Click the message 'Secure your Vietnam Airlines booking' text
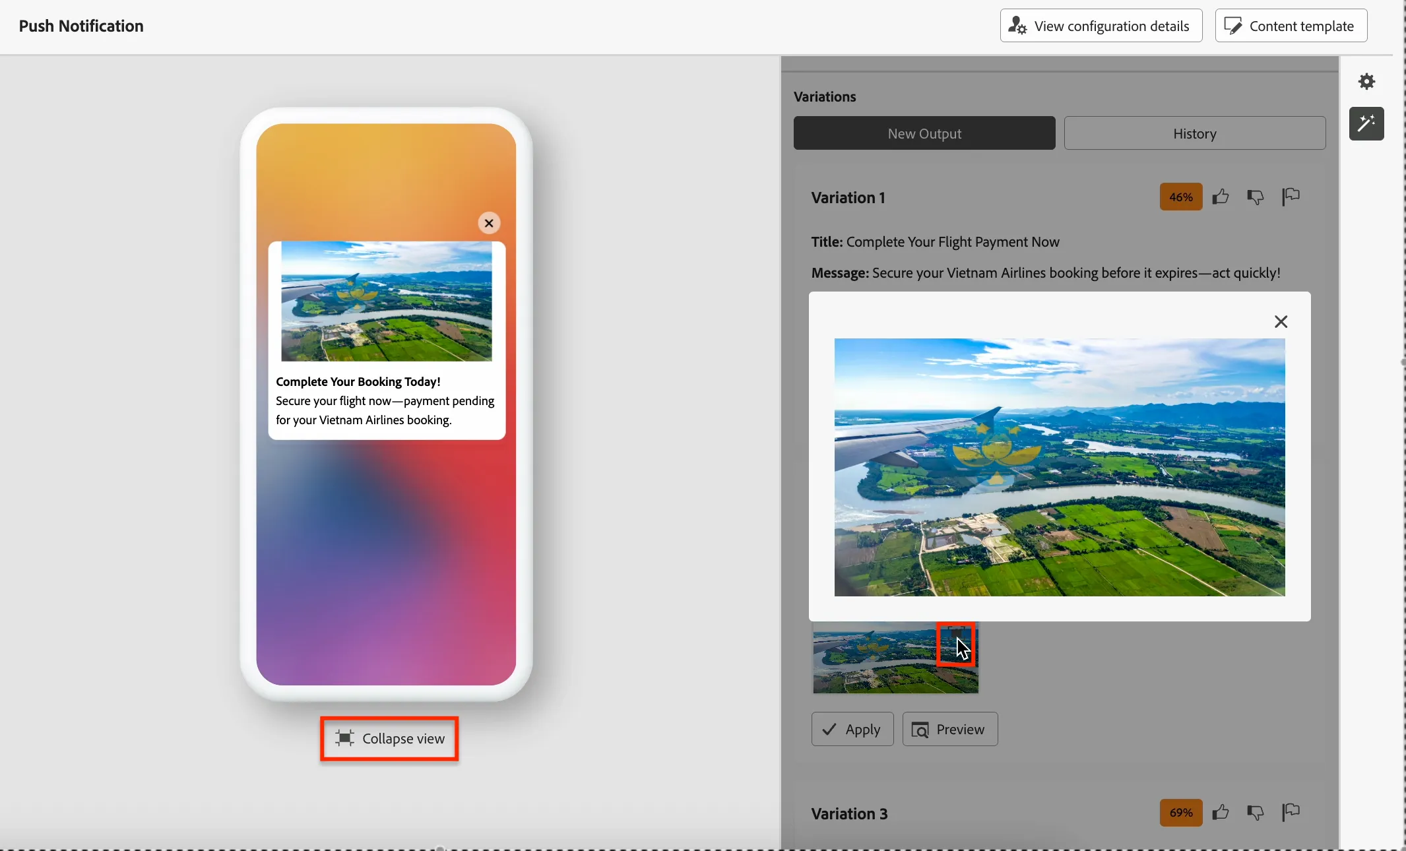 coord(986,273)
